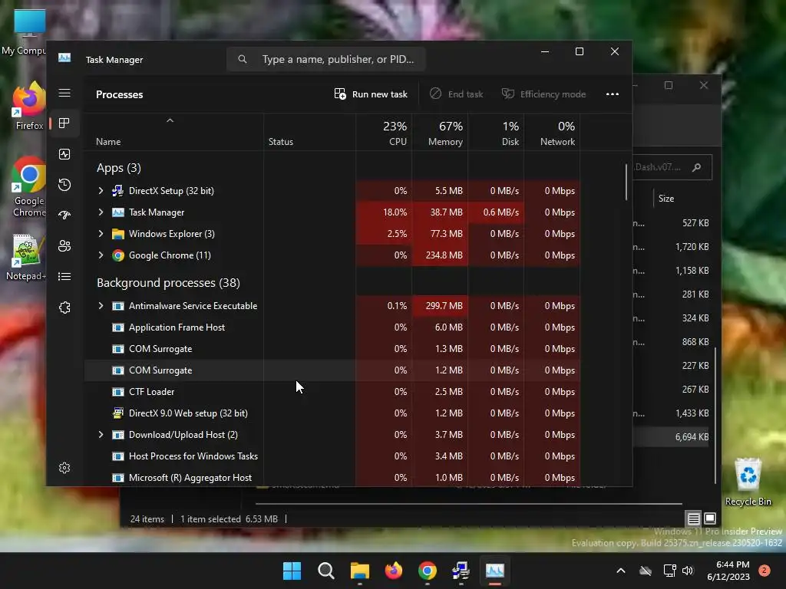786x589 pixels.
Task: Select the Processes page icon in sidebar
Action: click(x=64, y=123)
